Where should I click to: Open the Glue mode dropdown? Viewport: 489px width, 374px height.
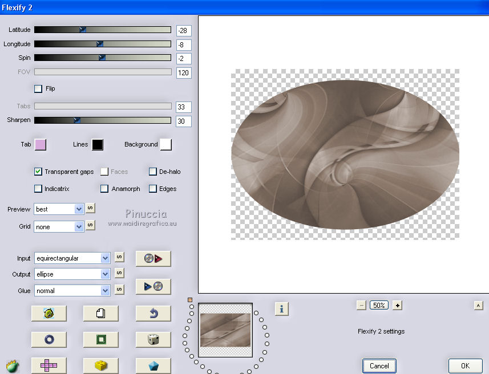click(x=72, y=291)
